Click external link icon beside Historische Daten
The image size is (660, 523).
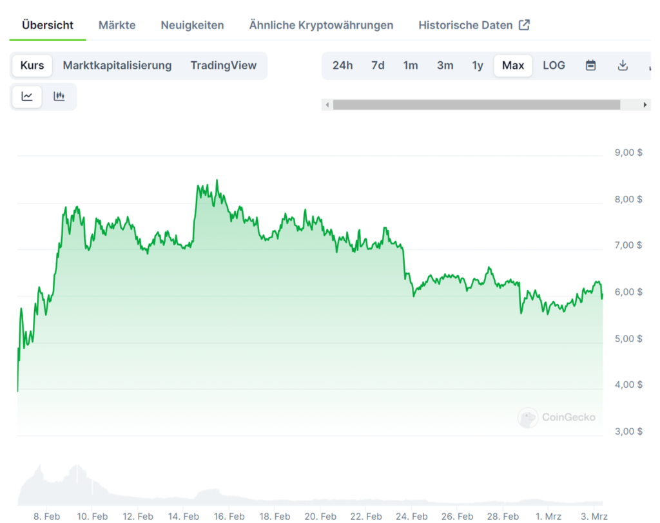(525, 25)
